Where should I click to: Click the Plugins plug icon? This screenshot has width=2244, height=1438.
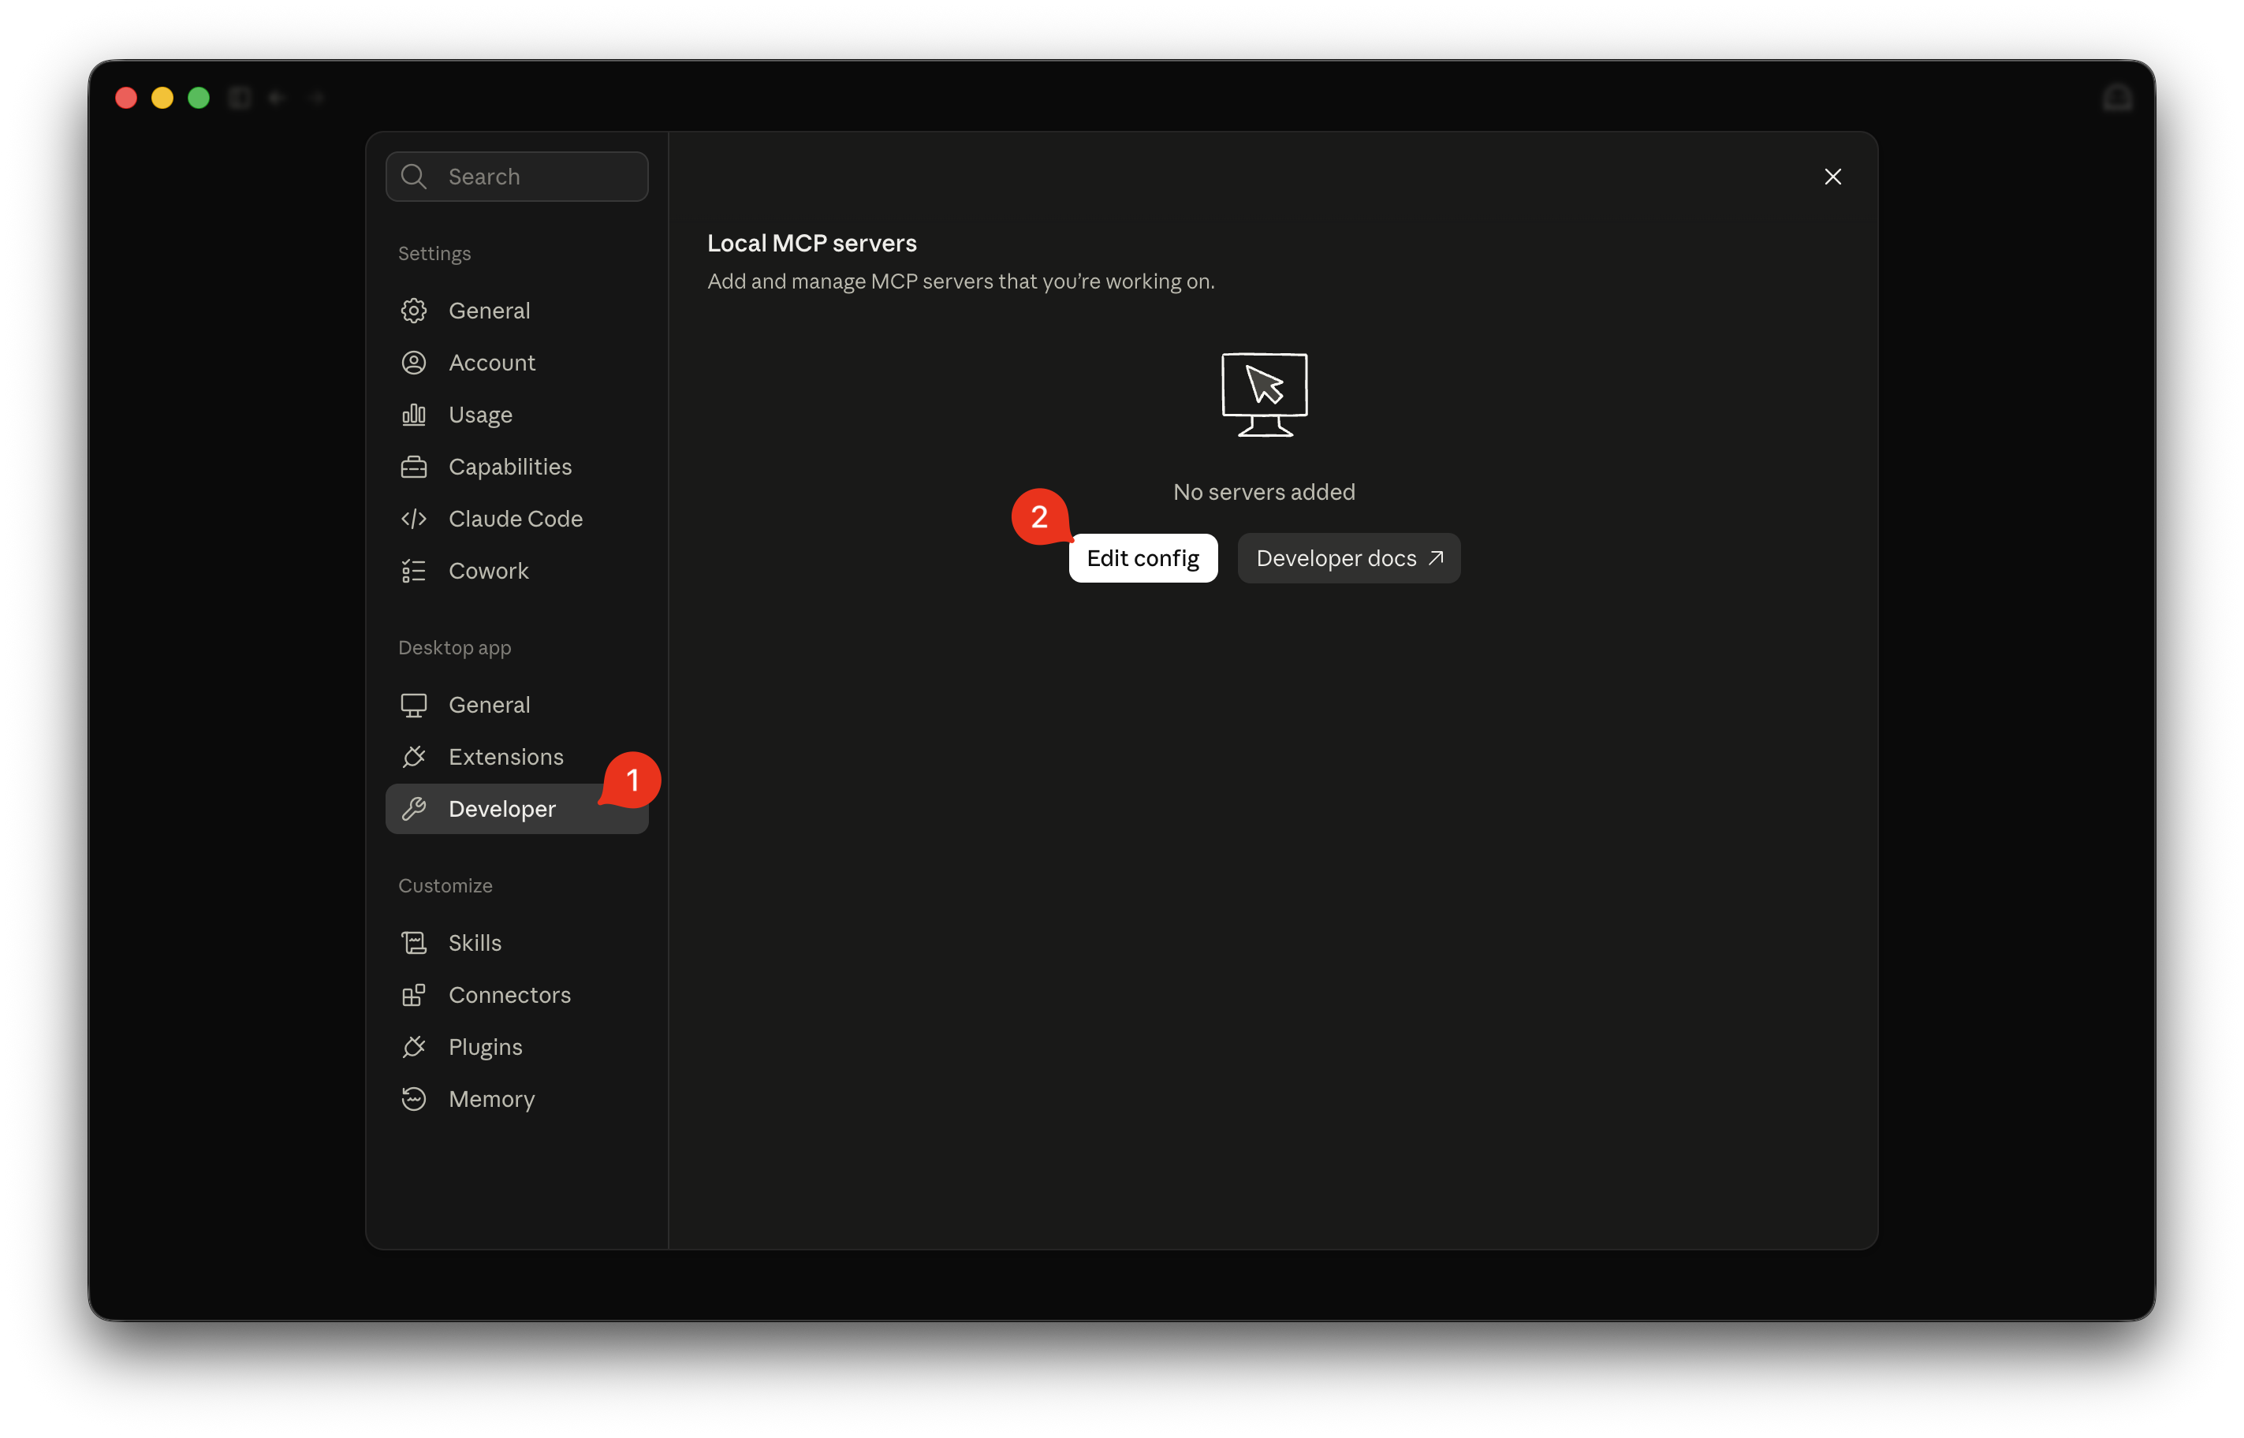pyautogui.click(x=414, y=1047)
